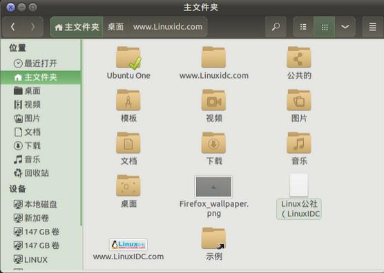Screen dimensions: 384x273
Task: Click the Firefox_wallpaper.png file name label
Action: (214, 208)
